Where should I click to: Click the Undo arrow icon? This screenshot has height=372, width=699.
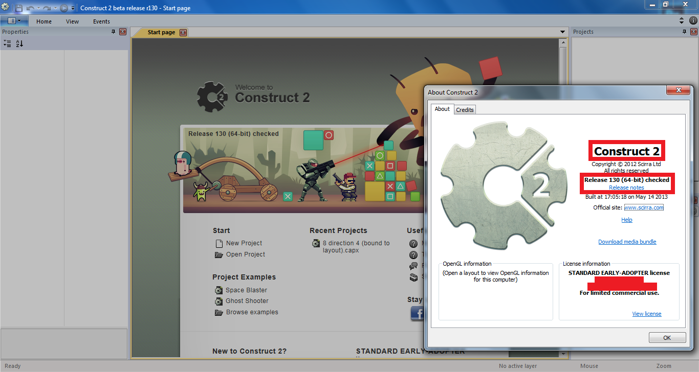pos(31,8)
